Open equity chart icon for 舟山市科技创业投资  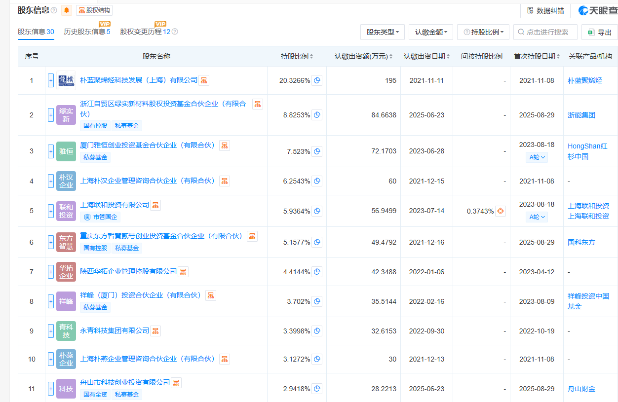[176, 382]
